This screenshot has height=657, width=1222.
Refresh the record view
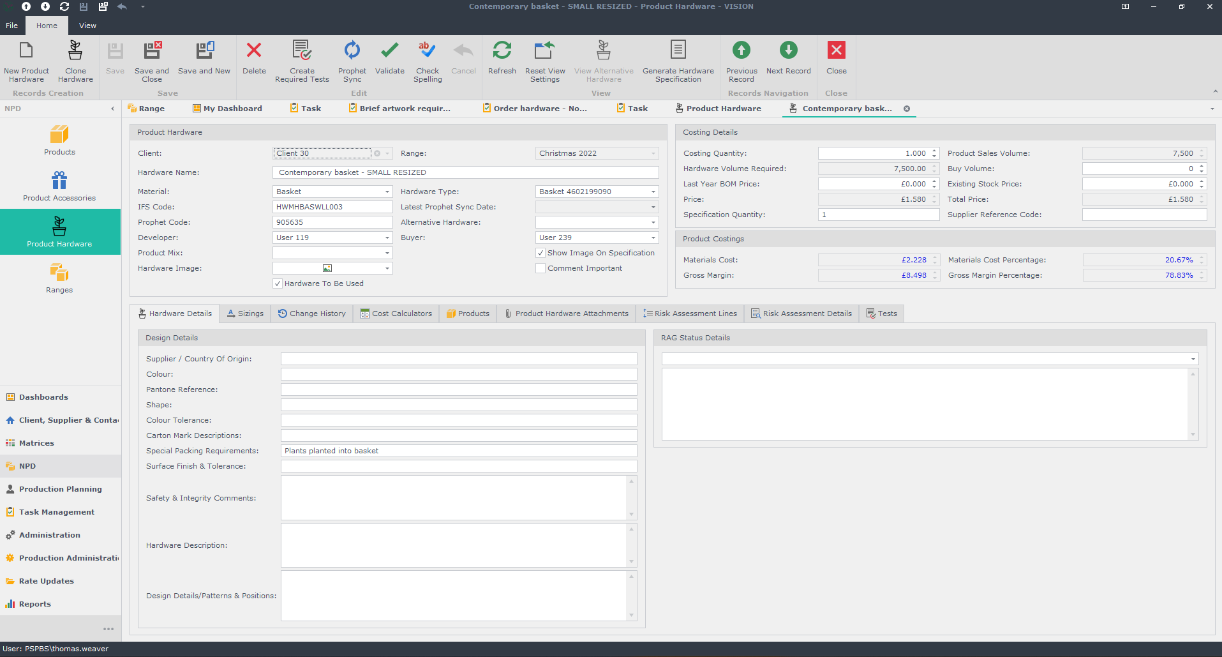(x=502, y=59)
